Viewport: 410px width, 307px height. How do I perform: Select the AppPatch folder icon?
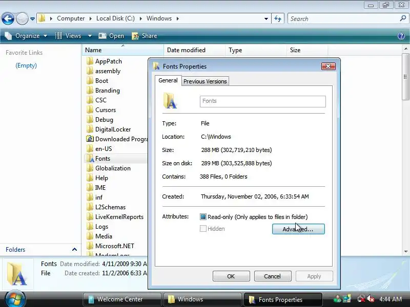90,61
